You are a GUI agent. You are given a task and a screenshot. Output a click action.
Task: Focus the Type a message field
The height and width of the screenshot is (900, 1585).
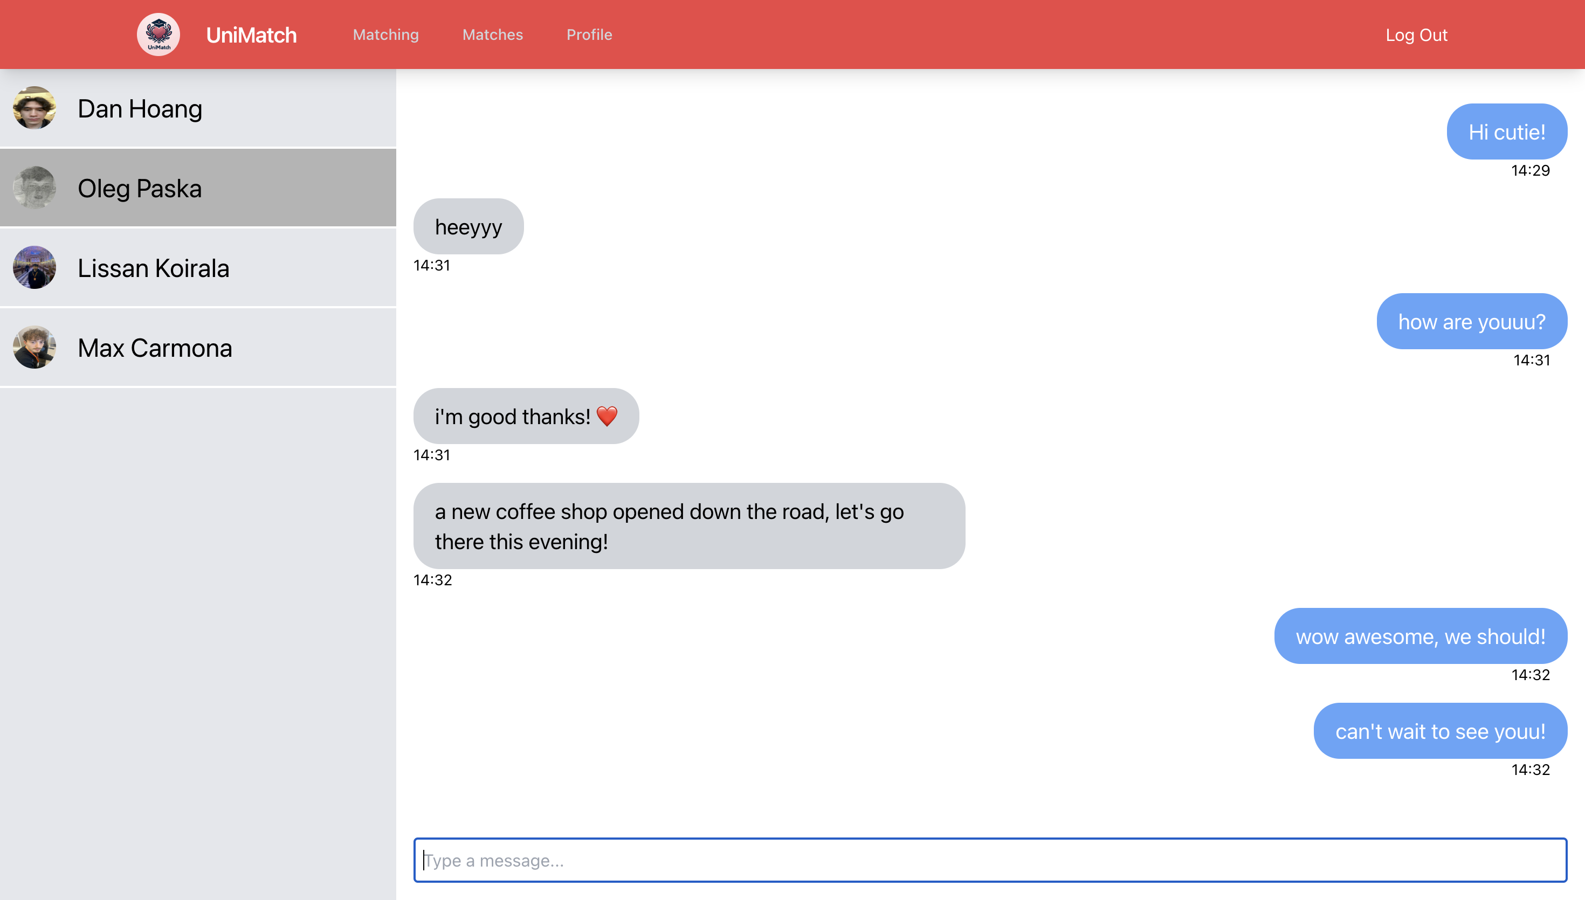click(990, 860)
